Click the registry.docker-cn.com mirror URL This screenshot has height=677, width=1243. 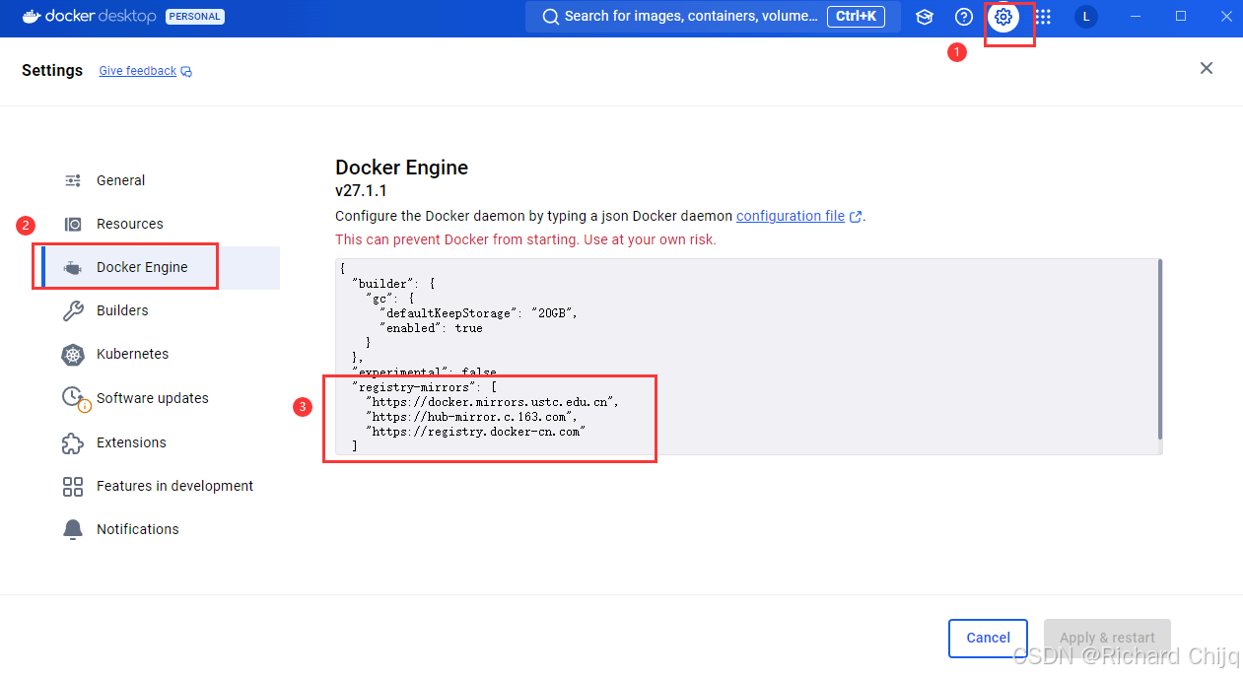click(476, 432)
